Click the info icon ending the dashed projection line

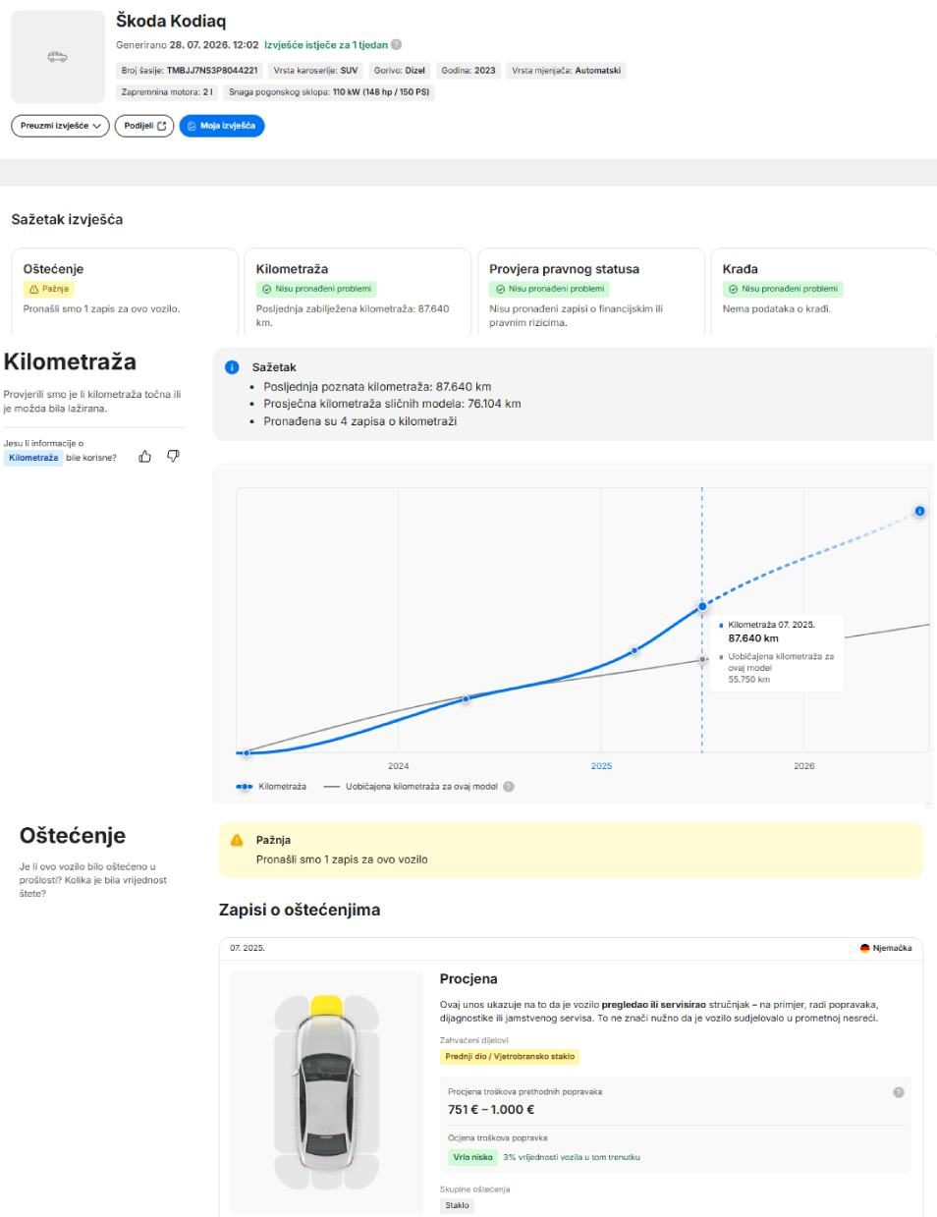coord(919,511)
